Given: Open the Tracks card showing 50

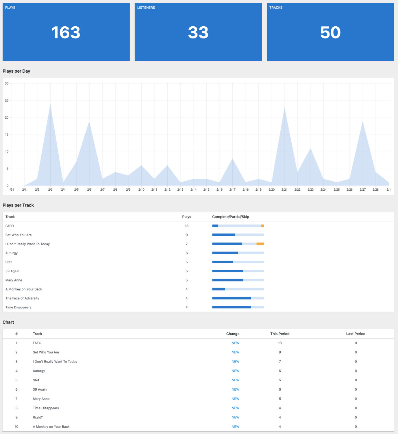Looking at the screenshot, I should pos(330,32).
